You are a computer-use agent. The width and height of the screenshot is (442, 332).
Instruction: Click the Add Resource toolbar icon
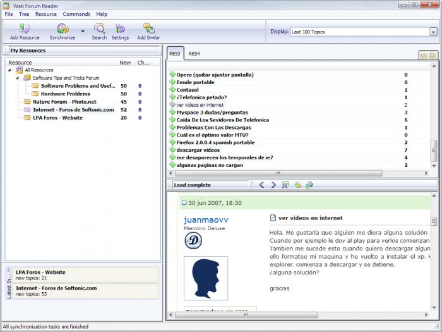coord(25,32)
